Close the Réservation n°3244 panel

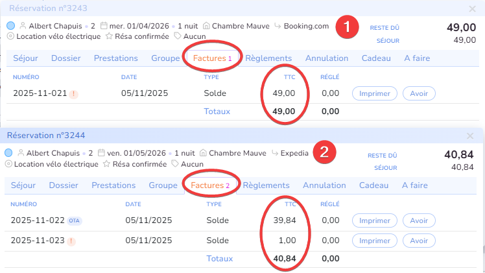pos(471,136)
